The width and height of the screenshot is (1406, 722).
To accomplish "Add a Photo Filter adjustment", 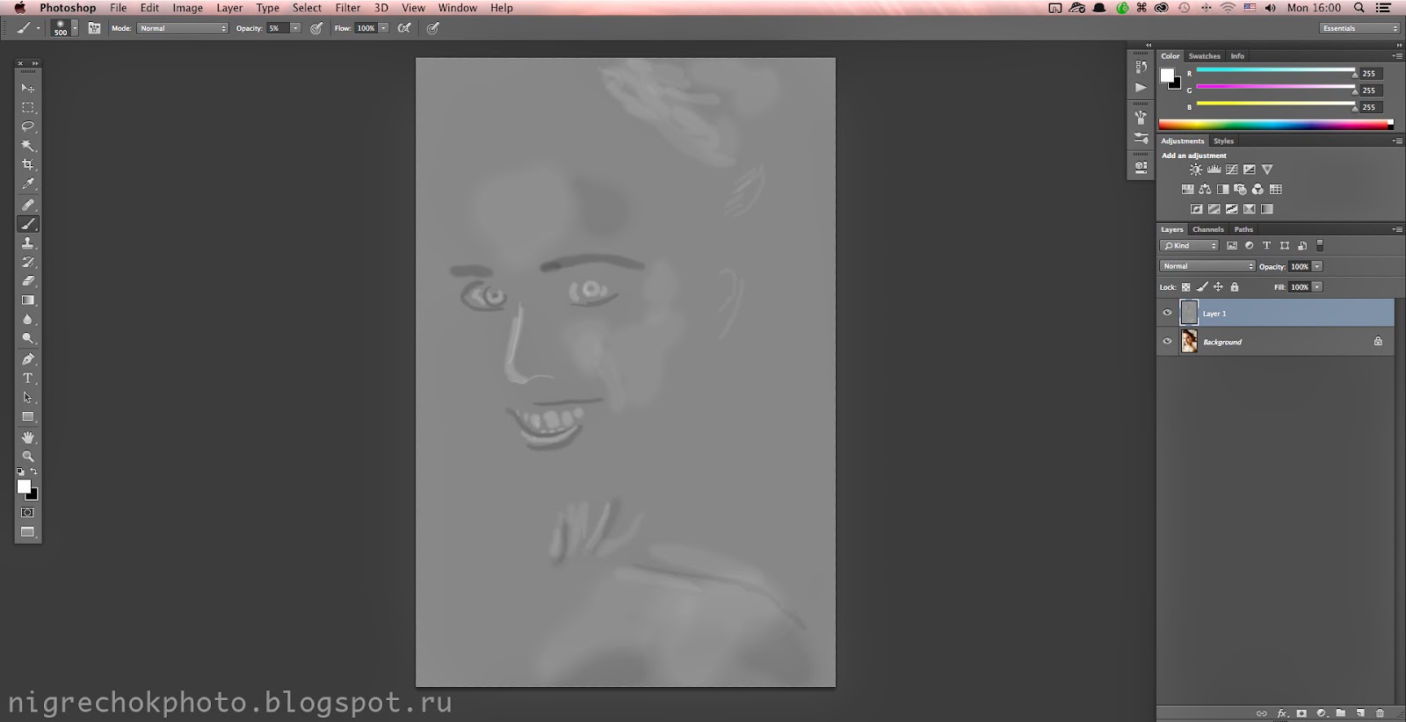I will click(x=1240, y=189).
